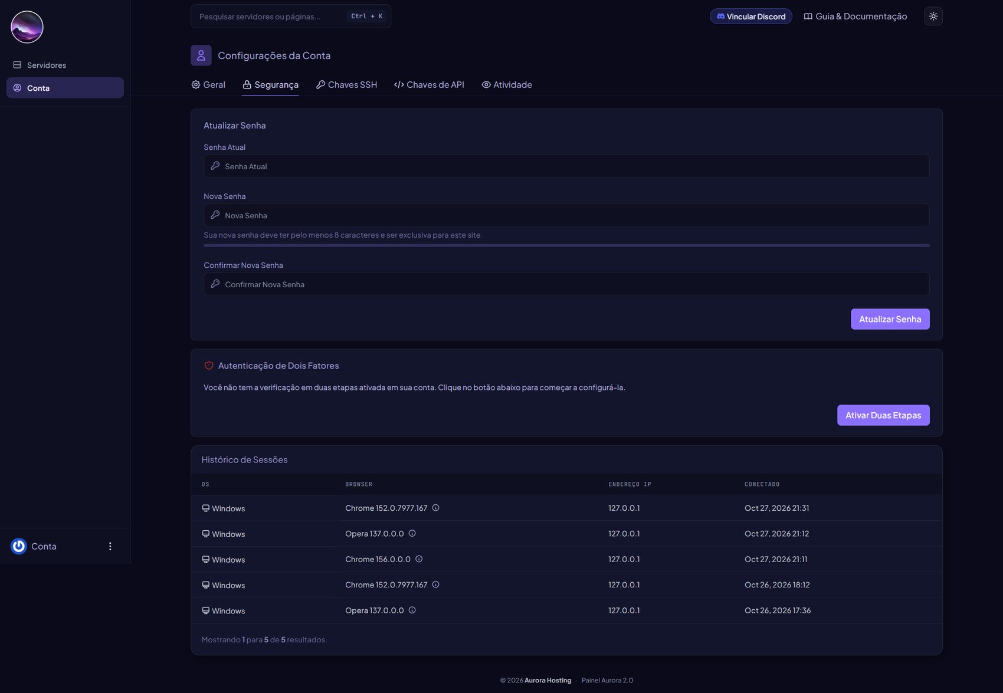
Task: Click the user icon beside Configurações da Conta
Action: coord(201,55)
